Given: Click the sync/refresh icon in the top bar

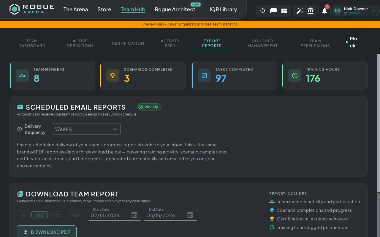Looking at the screenshot, I should click(262, 10).
